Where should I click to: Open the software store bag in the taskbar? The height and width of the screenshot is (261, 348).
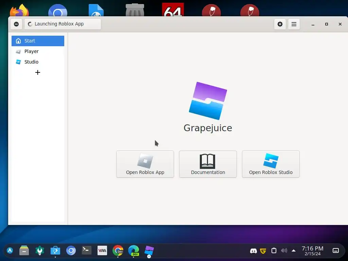coord(55,250)
